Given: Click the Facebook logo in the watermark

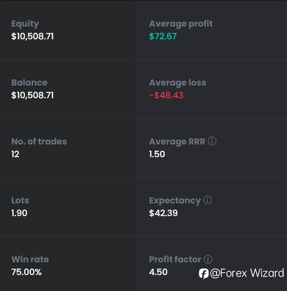Looking at the screenshot, I should [x=203, y=274].
